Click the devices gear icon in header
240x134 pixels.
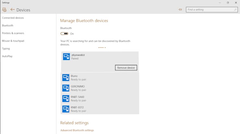[x=4, y=10]
